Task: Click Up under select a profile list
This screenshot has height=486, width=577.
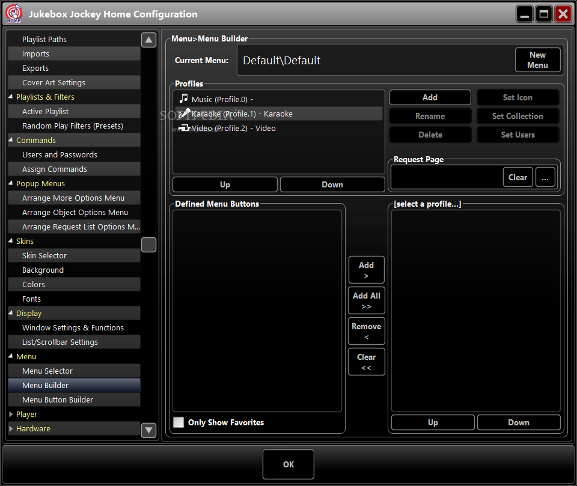Action: coord(433,422)
